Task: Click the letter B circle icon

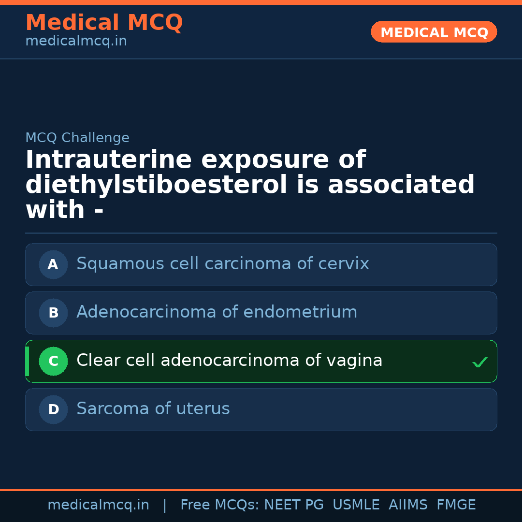Action: [x=53, y=313]
